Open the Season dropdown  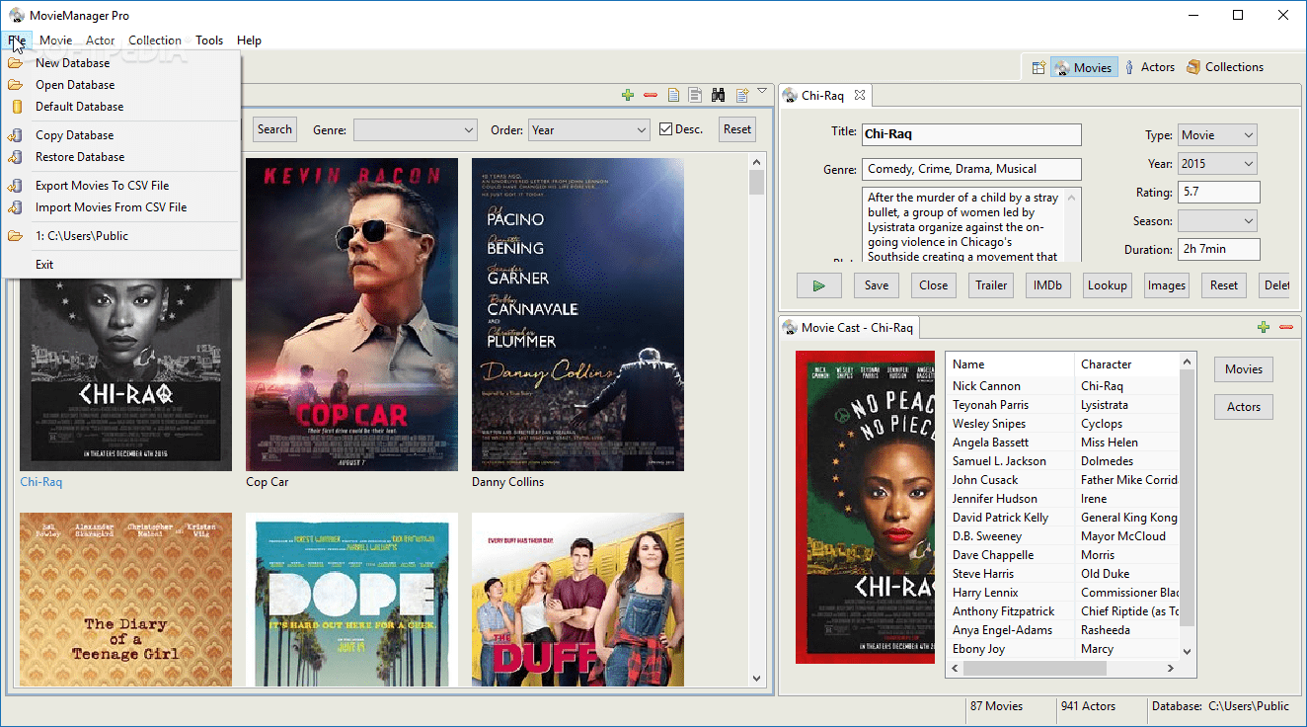click(1217, 221)
